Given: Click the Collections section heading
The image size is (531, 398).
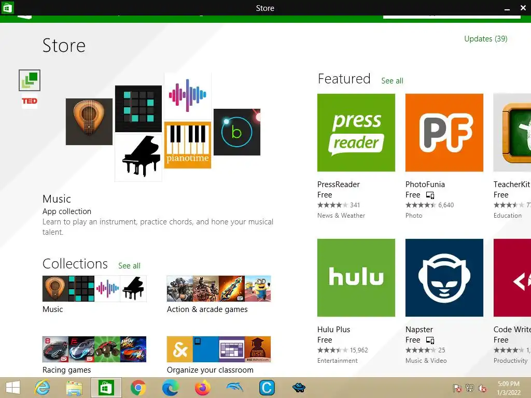Looking at the screenshot, I should [75, 264].
